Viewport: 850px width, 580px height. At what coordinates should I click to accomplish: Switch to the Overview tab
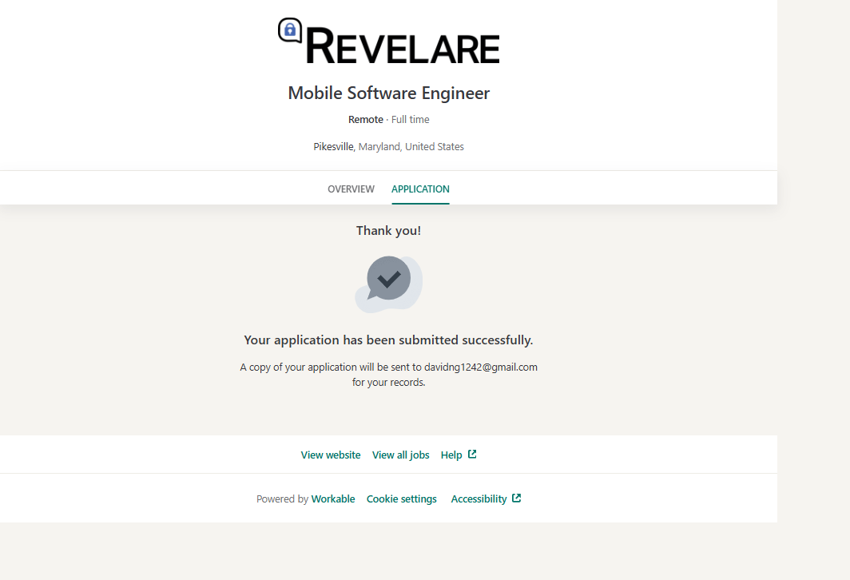tap(351, 189)
